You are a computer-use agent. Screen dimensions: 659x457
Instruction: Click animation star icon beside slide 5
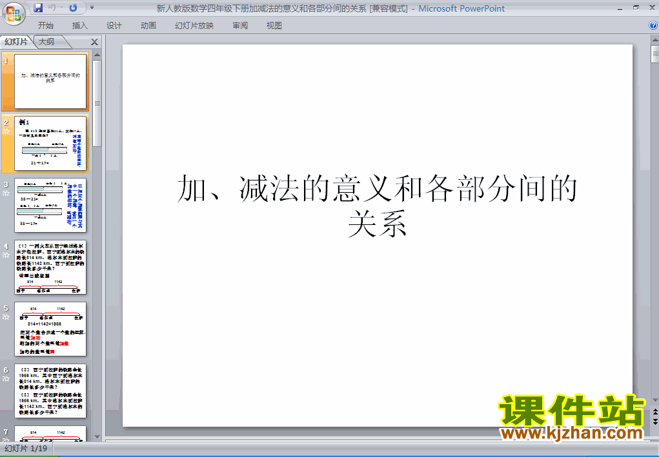pos(6,317)
